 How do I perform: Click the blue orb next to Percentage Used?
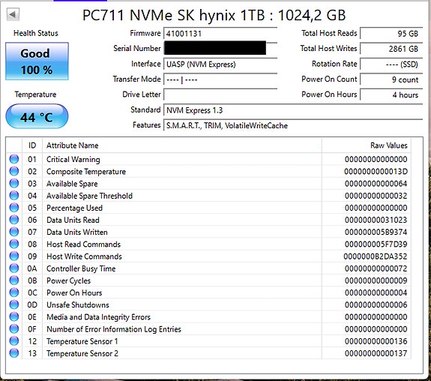(x=14, y=208)
